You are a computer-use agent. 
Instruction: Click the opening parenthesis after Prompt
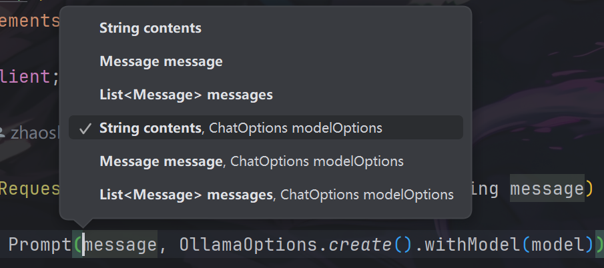click(x=77, y=245)
